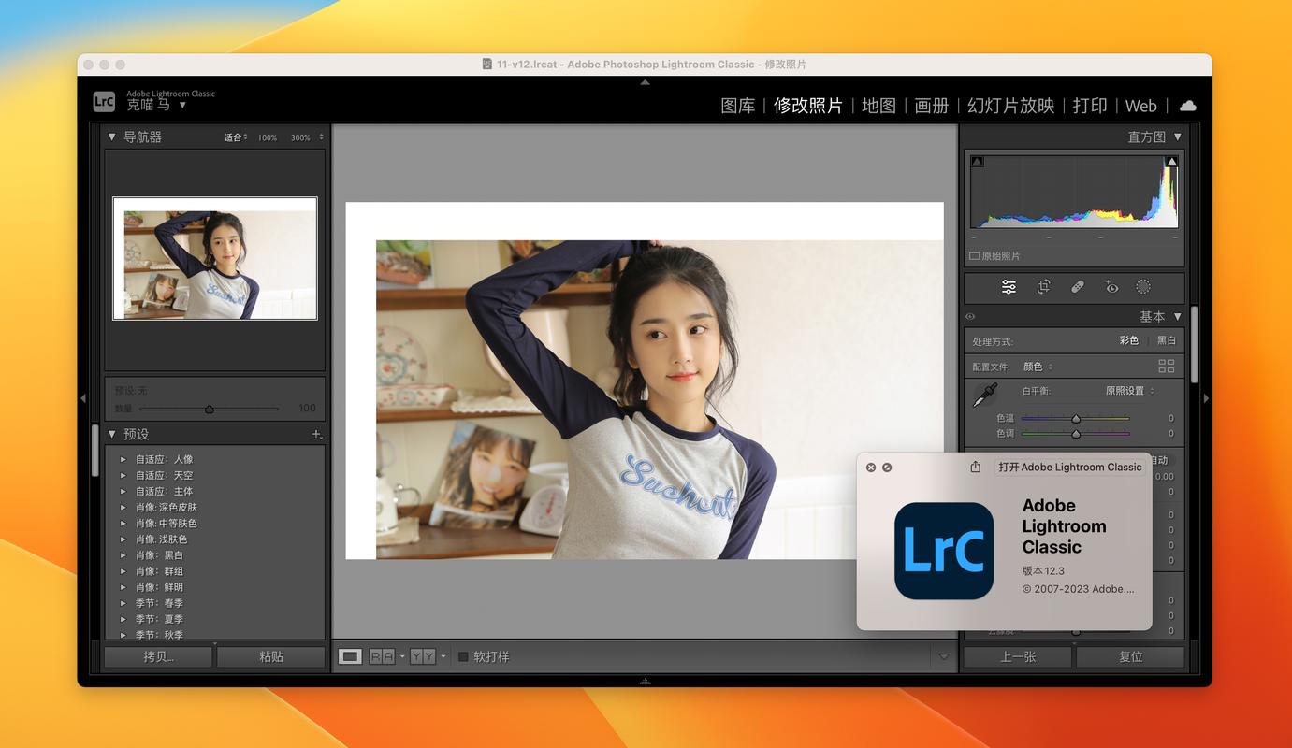
Task: Close the Quick Look preview with X icon
Action: [871, 467]
